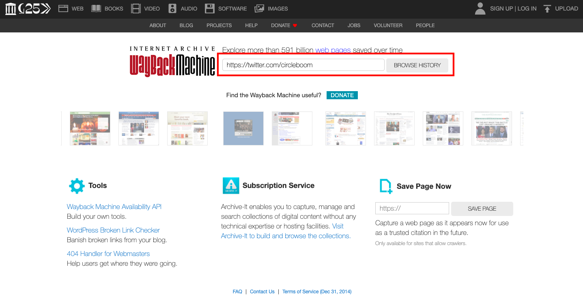
Task: Open the third archived-site thumbnail
Action: (x=187, y=128)
